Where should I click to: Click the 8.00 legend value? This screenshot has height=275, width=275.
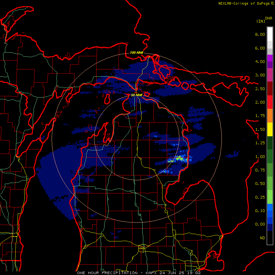click(260, 34)
